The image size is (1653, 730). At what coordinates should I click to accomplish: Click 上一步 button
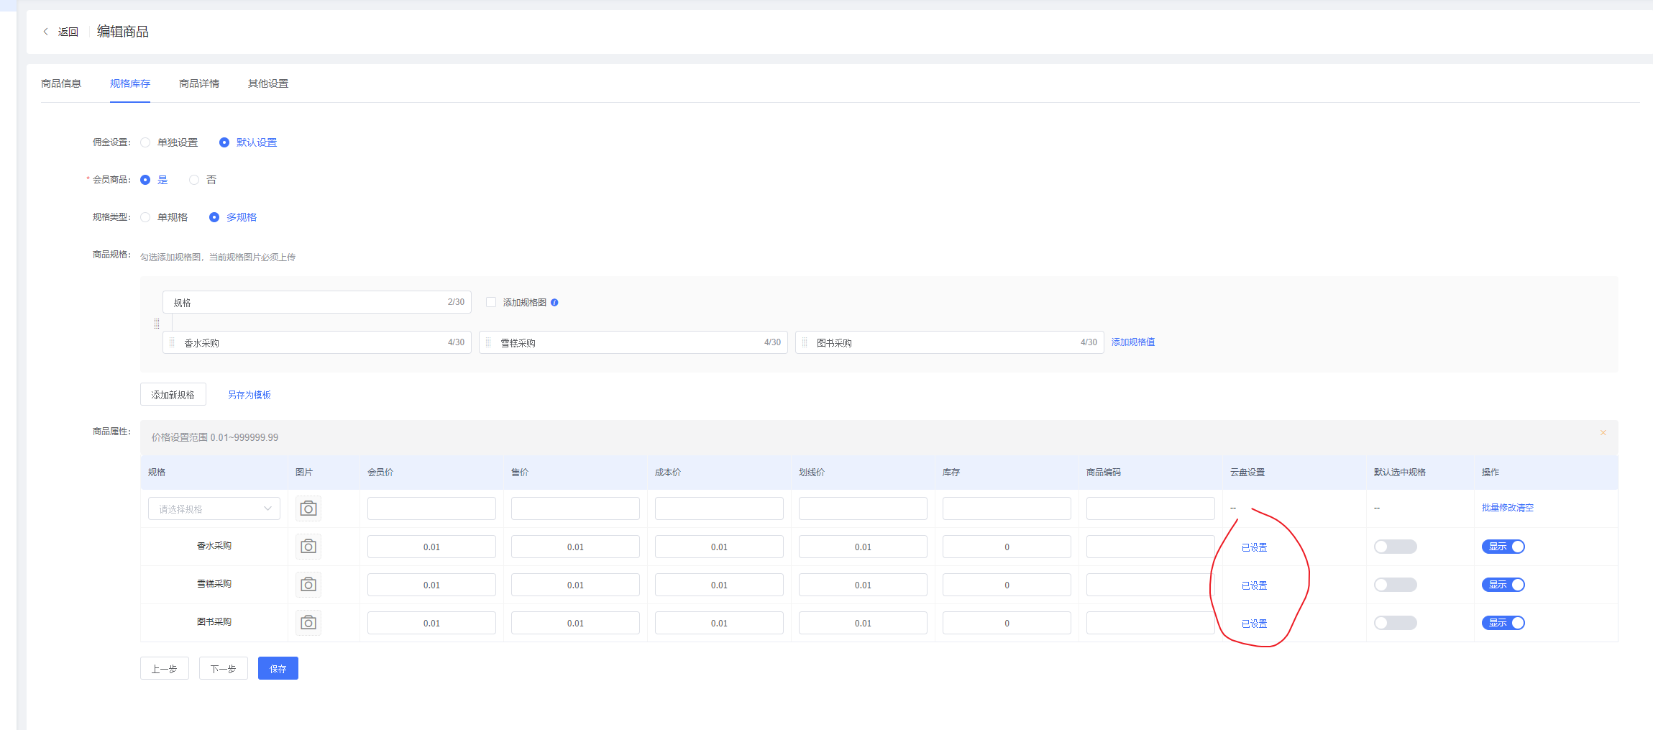[165, 668]
